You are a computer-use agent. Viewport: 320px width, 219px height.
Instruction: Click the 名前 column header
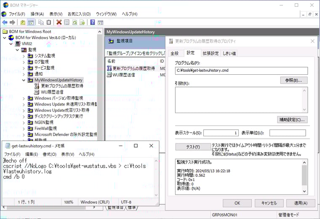pyautogui.click(x=132, y=61)
